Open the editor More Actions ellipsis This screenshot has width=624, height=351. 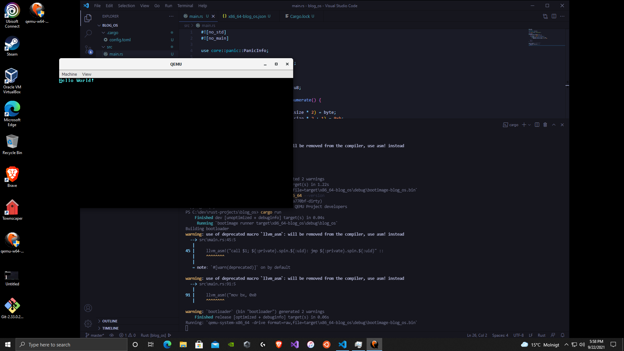(x=562, y=16)
